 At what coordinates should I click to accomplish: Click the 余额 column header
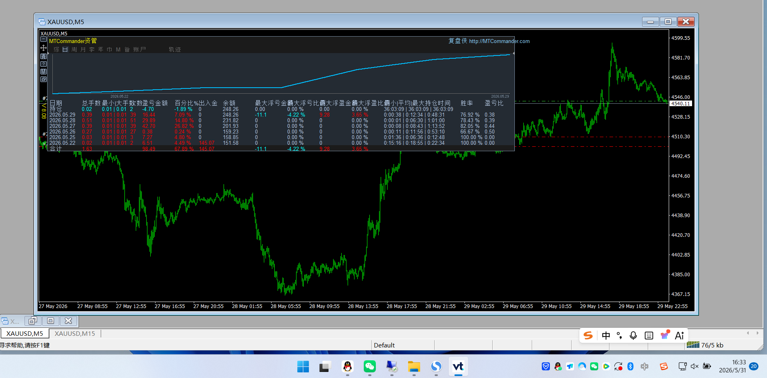pyautogui.click(x=229, y=103)
